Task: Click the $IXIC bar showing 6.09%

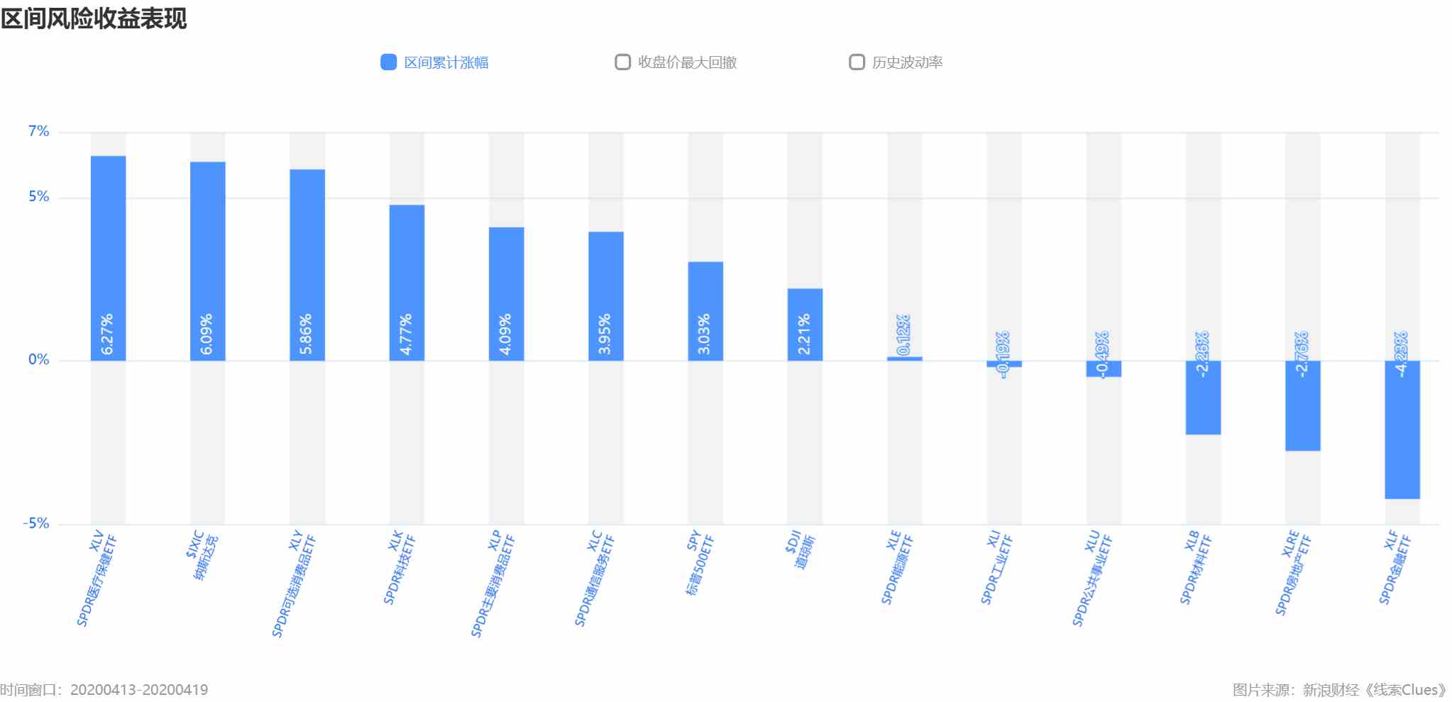Action: pos(208,261)
